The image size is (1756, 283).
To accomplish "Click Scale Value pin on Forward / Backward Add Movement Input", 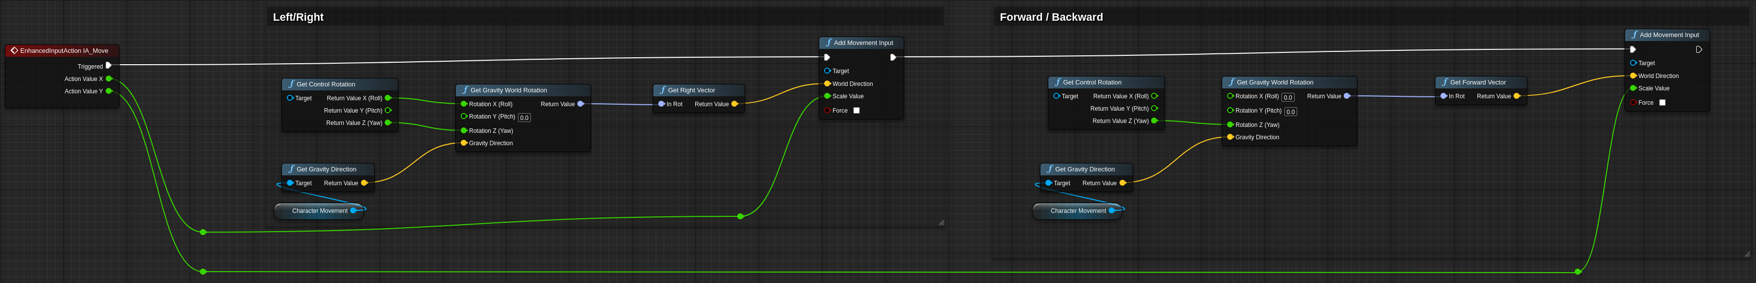I will tap(1634, 88).
